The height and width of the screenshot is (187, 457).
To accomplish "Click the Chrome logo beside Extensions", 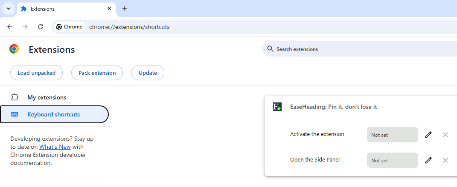I will click(14, 49).
